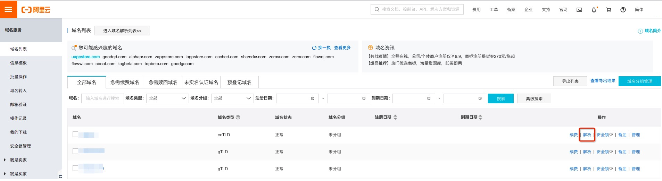Open 我的下载 in the sidebar
Image resolution: width=662 pixels, height=181 pixels.
click(18, 132)
